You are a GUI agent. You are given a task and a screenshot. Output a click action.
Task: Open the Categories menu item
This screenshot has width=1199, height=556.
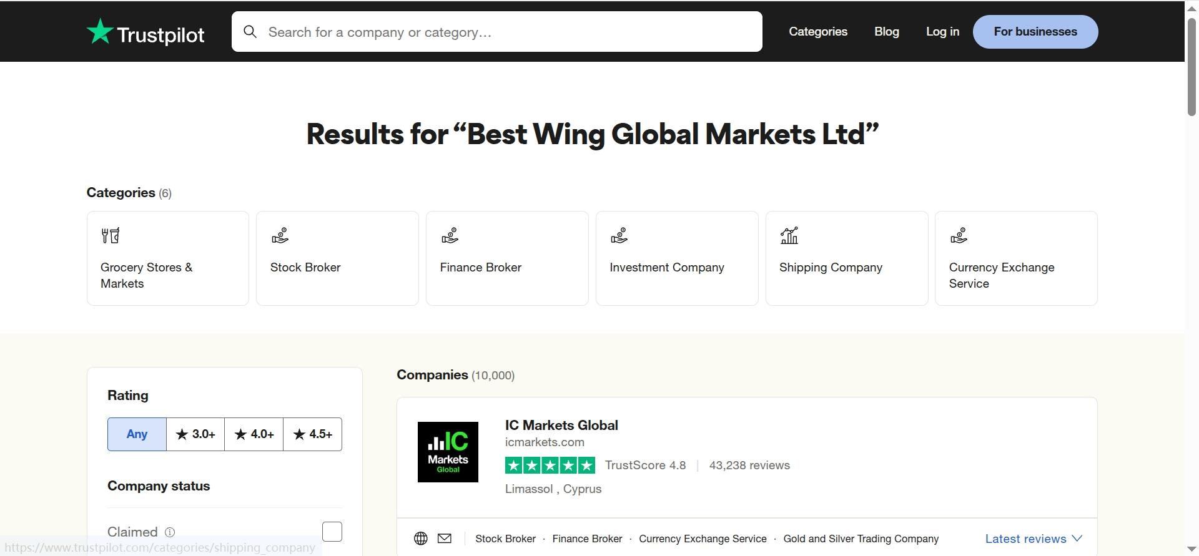pos(818,31)
